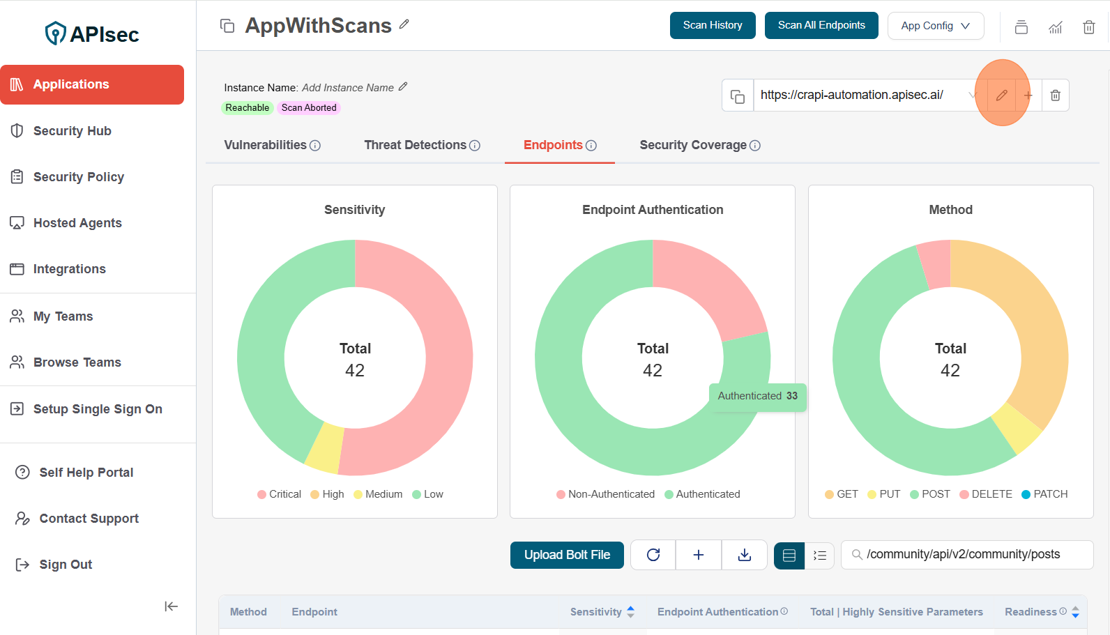Switch to list view of endpoints
This screenshot has width=1110, height=635.
pyautogui.click(x=820, y=556)
